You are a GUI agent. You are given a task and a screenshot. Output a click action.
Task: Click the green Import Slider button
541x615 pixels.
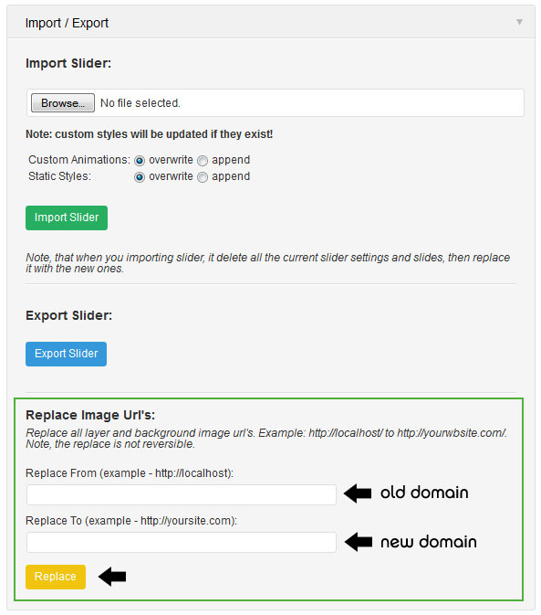point(67,217)
